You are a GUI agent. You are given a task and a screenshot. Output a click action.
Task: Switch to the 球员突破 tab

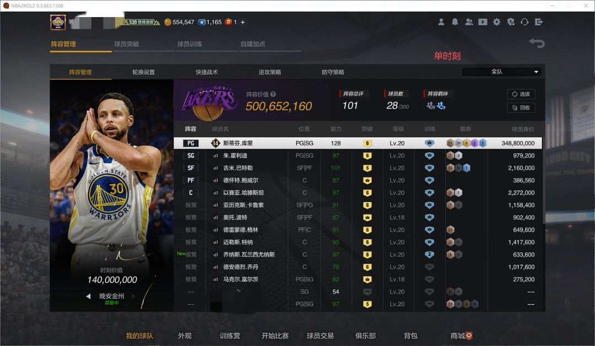coord(127,44)
